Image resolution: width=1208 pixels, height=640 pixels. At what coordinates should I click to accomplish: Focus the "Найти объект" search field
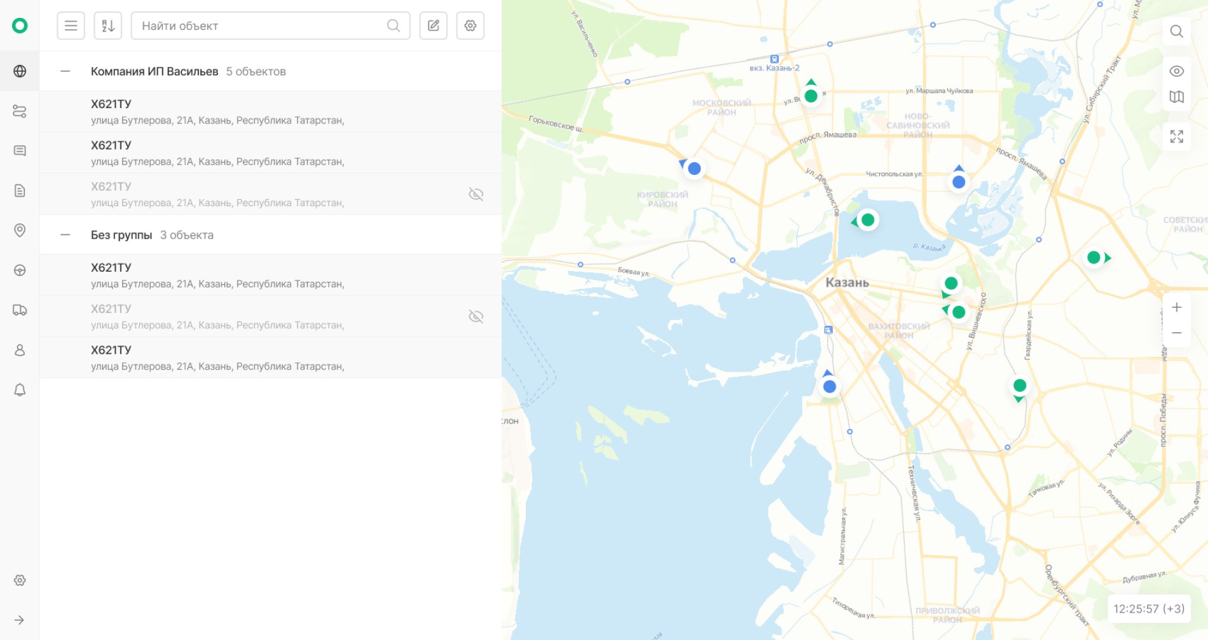point(271,25)
